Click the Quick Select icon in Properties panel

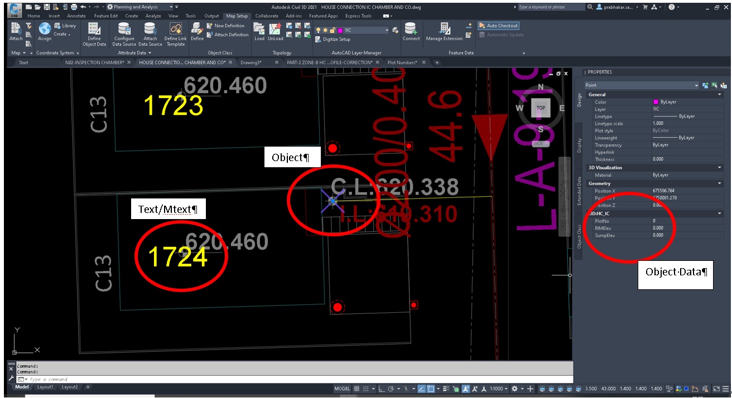pos(724,85)
